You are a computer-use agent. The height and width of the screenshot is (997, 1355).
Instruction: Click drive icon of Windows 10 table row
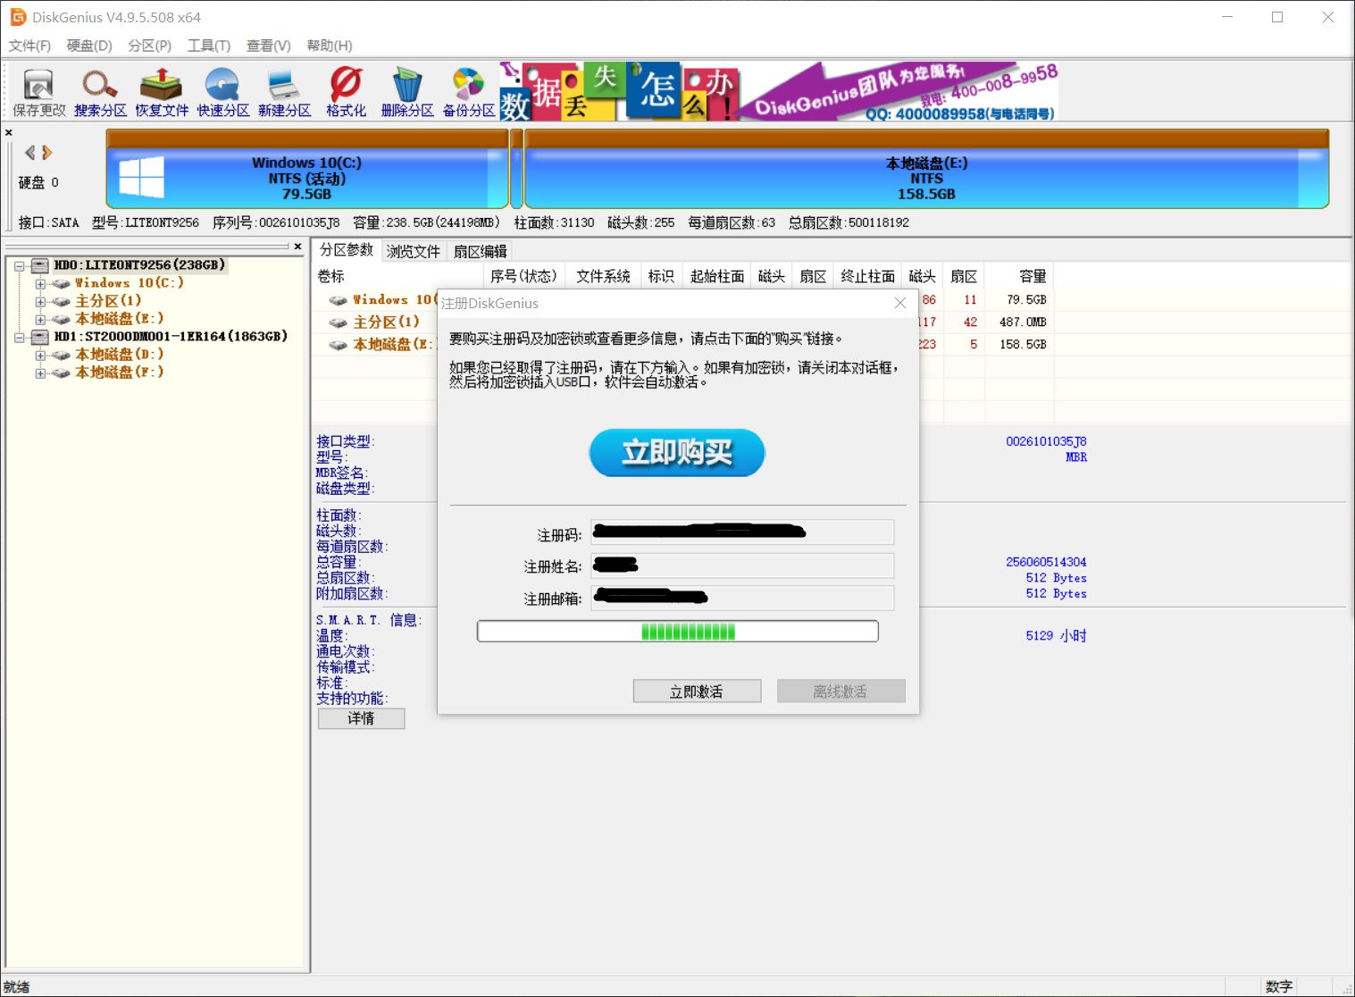(338, 300)
